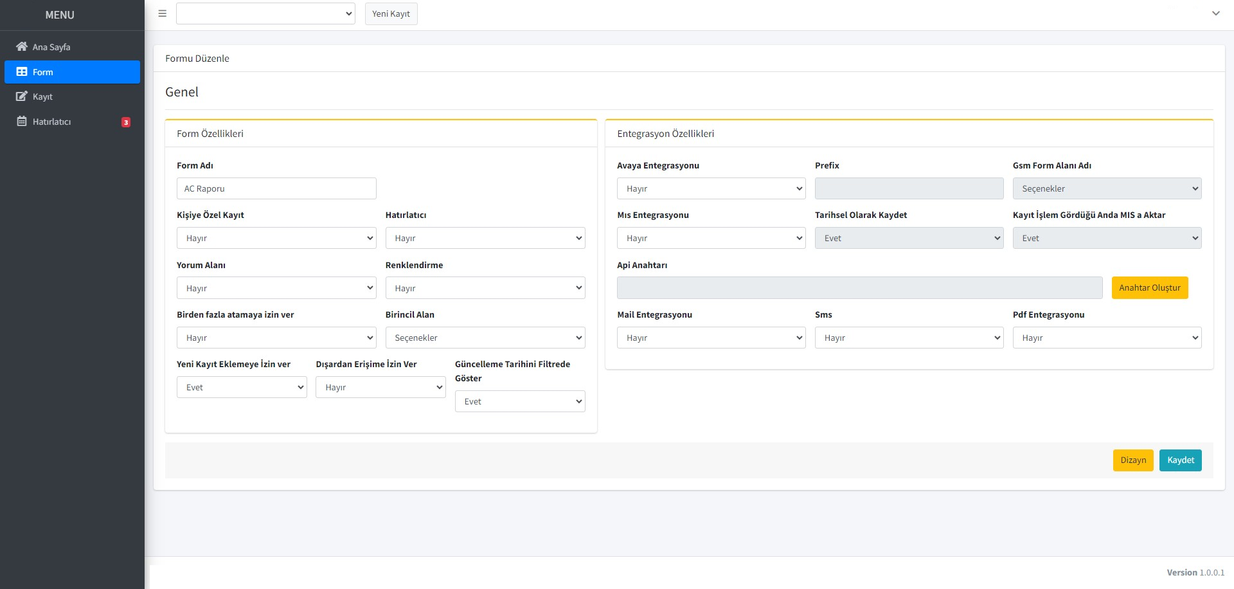Click the Yeni Kayıt button
Viewport: 1234px width, 589px height.
tap(391, 14)
